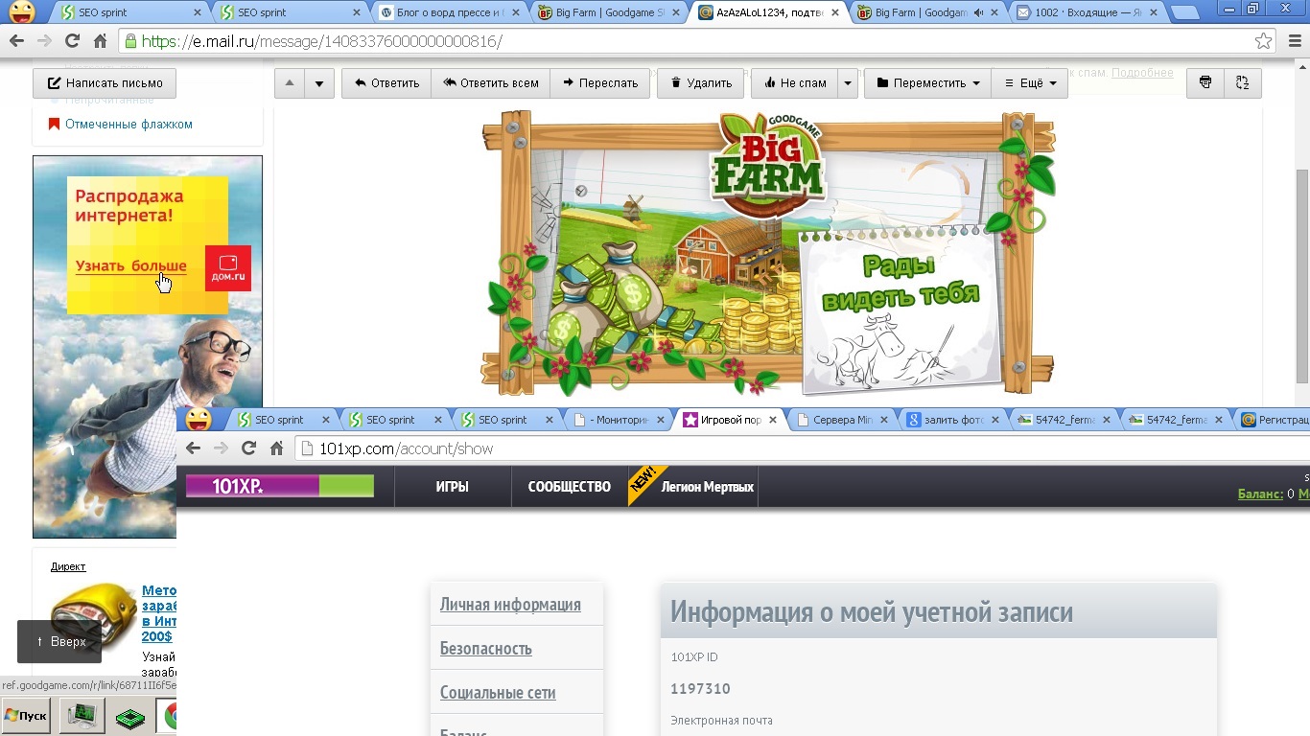Open the Переместить dropdown
The image size is (1310, 736).
(x=927, y=82)
